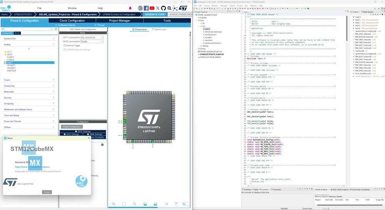Select stm32u5xx_it.c in Project Explorer
Image resolution: width=385 pixels, height=210 pixels.
point(211,34)
